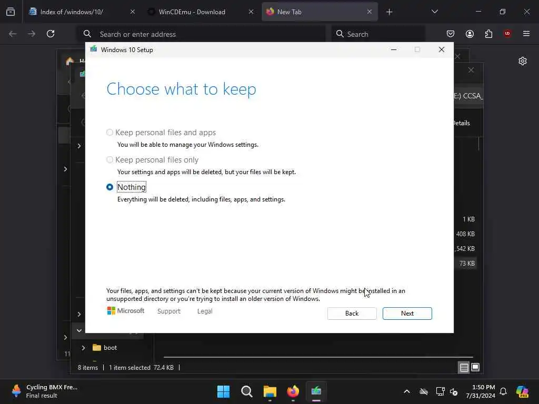Open a new browser tab with plus

(389, 12)
